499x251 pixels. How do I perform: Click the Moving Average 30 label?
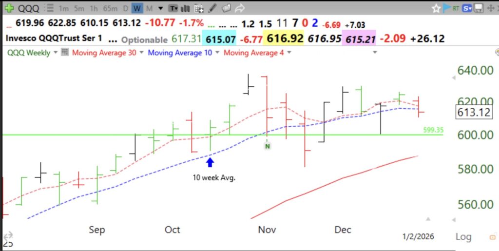coord(104,53)
